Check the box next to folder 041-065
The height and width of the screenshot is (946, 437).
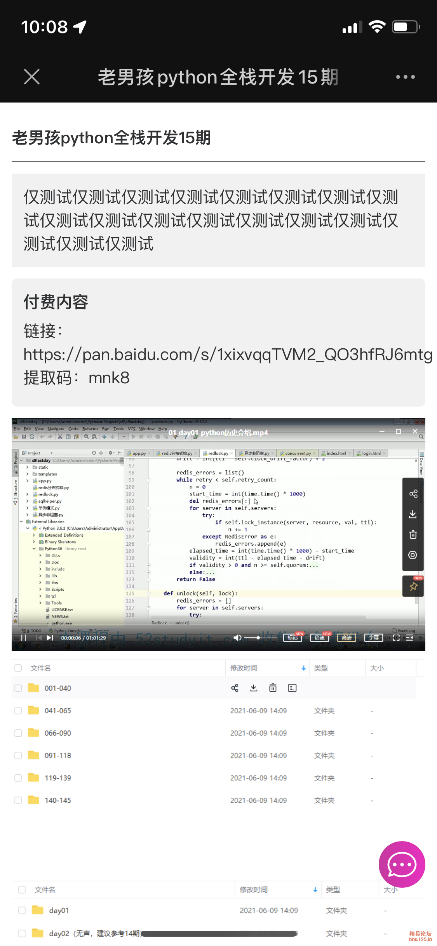[18, 711]
